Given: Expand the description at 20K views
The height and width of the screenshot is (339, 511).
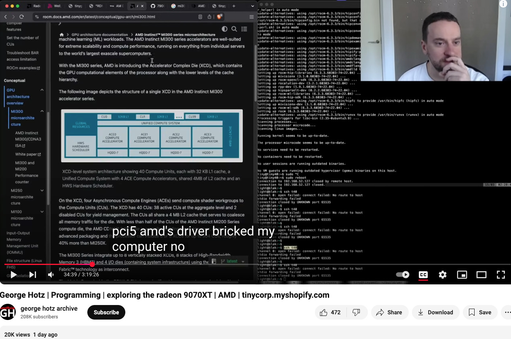Looking at the screenshot, I should point(31,335).
